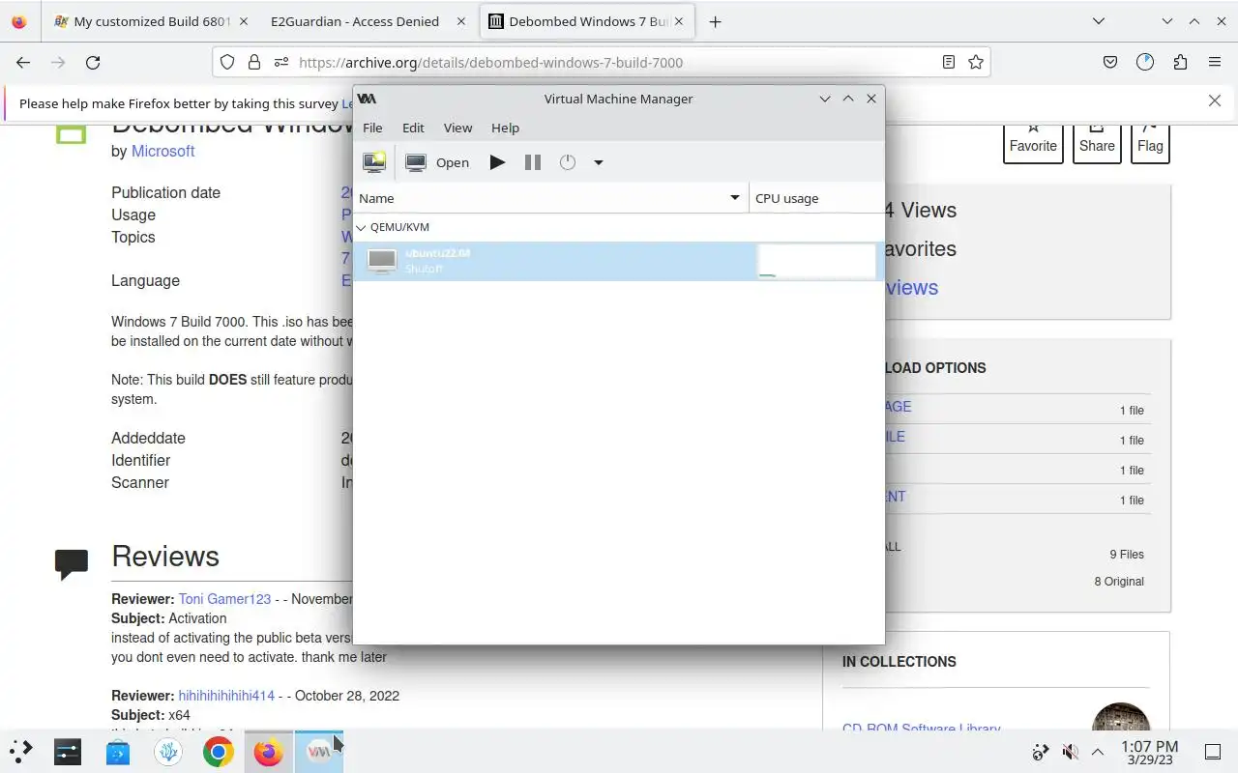Viewport: 1238px width, 773px height.
Task: Sort by the Name column header
Action: [550, 198]
